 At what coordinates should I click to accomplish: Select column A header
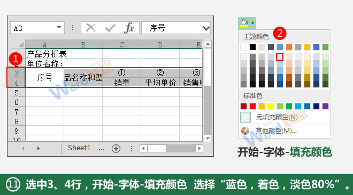[x=44, y=45]
